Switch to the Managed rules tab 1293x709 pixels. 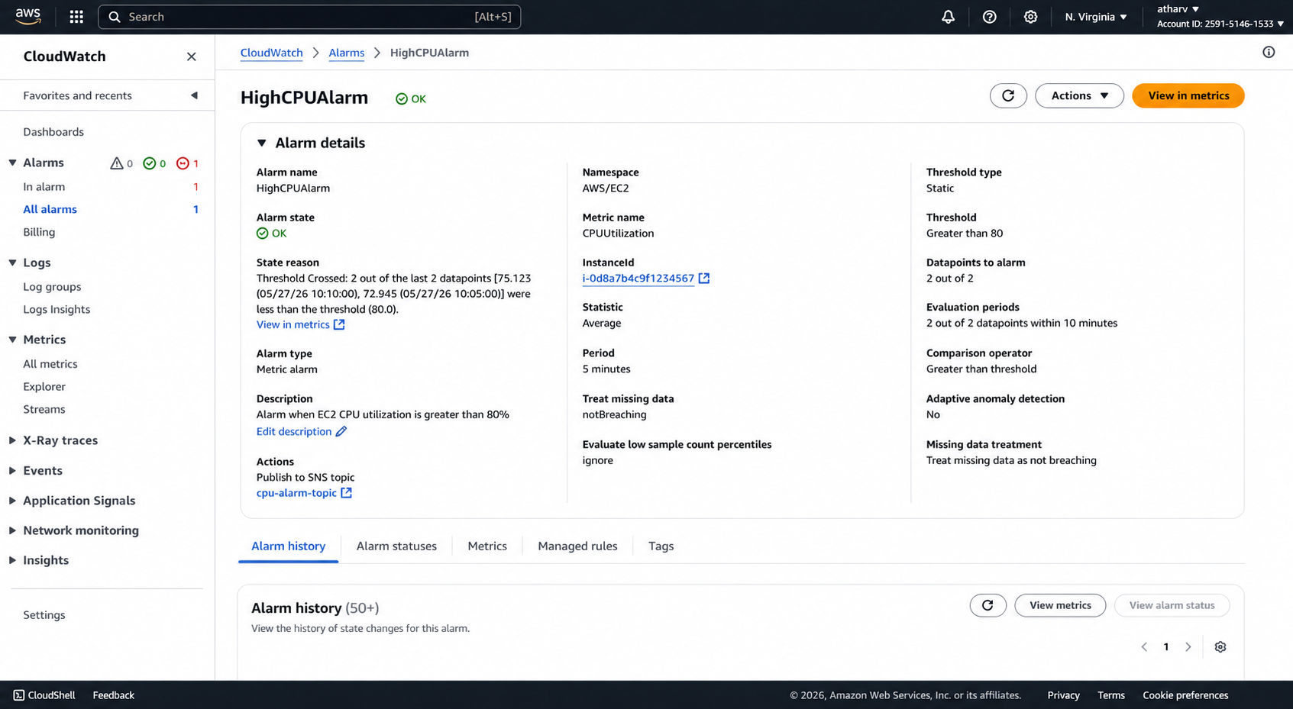(x=577, y=546)
